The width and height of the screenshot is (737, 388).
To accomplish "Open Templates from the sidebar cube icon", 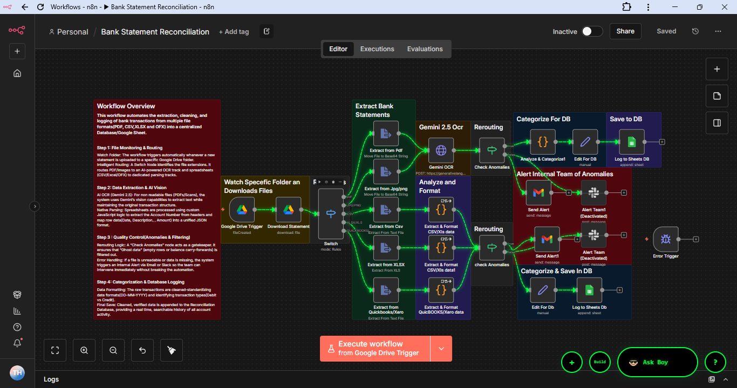I will (17, 295).
